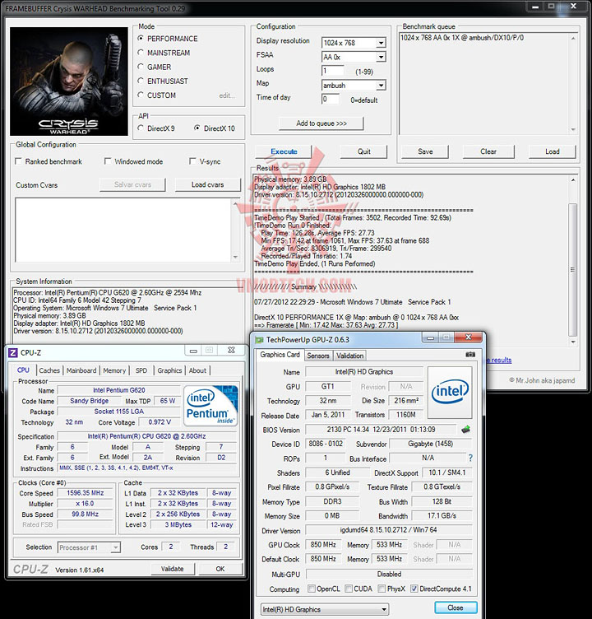Click the Time of day input field
This screenshot has height=619, width=592.
pos(331,99)
